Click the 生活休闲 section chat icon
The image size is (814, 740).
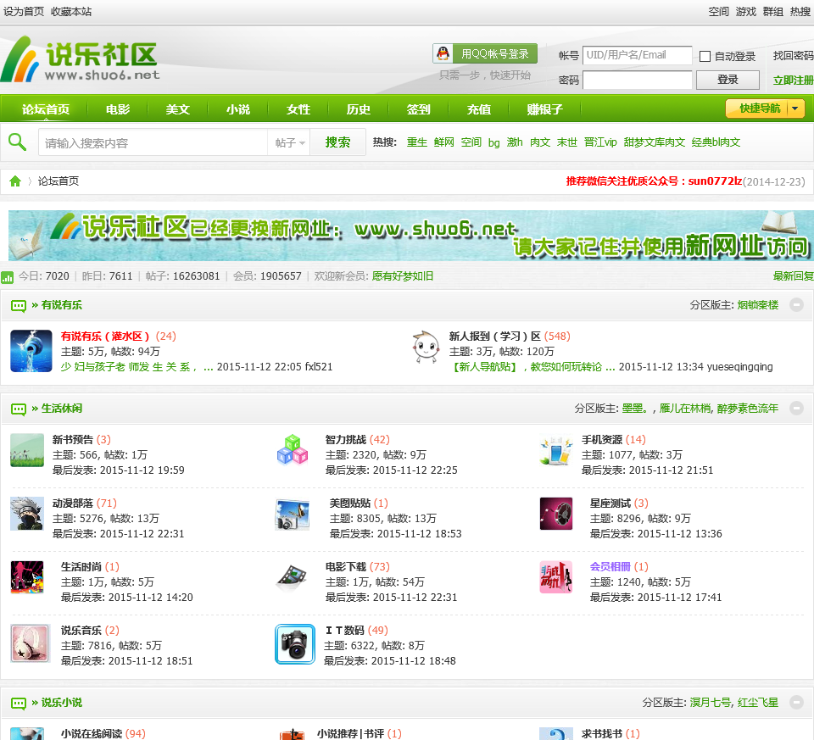click(19, 409)
